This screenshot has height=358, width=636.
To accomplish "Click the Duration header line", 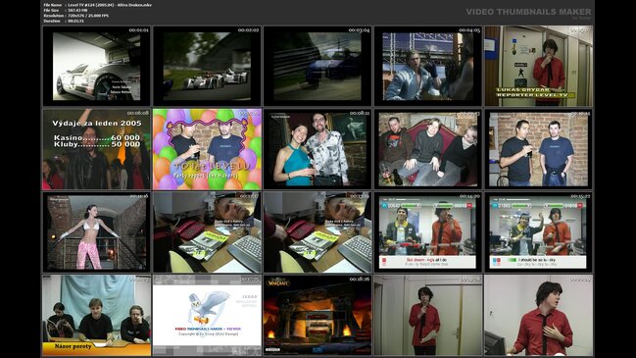I will coord(64,21).
